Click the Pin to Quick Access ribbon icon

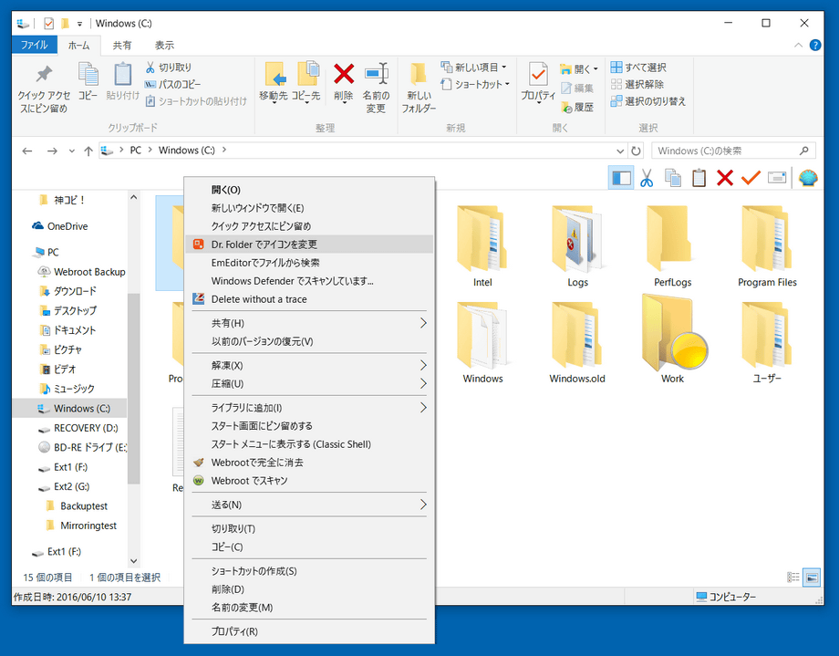(44, 75)
